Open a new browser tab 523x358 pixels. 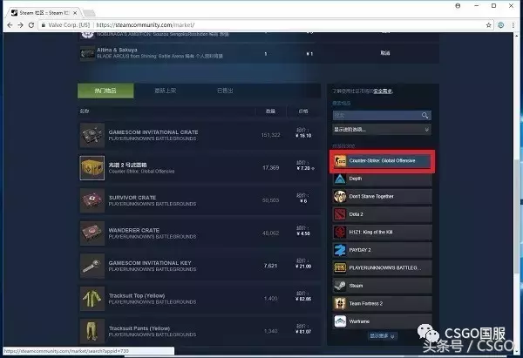click(x=89, y=13)
